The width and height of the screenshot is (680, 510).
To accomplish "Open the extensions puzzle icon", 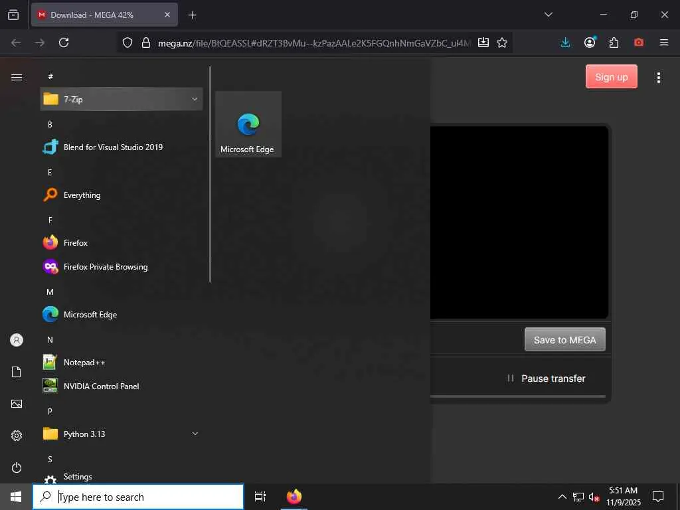I will click(614, 42).
